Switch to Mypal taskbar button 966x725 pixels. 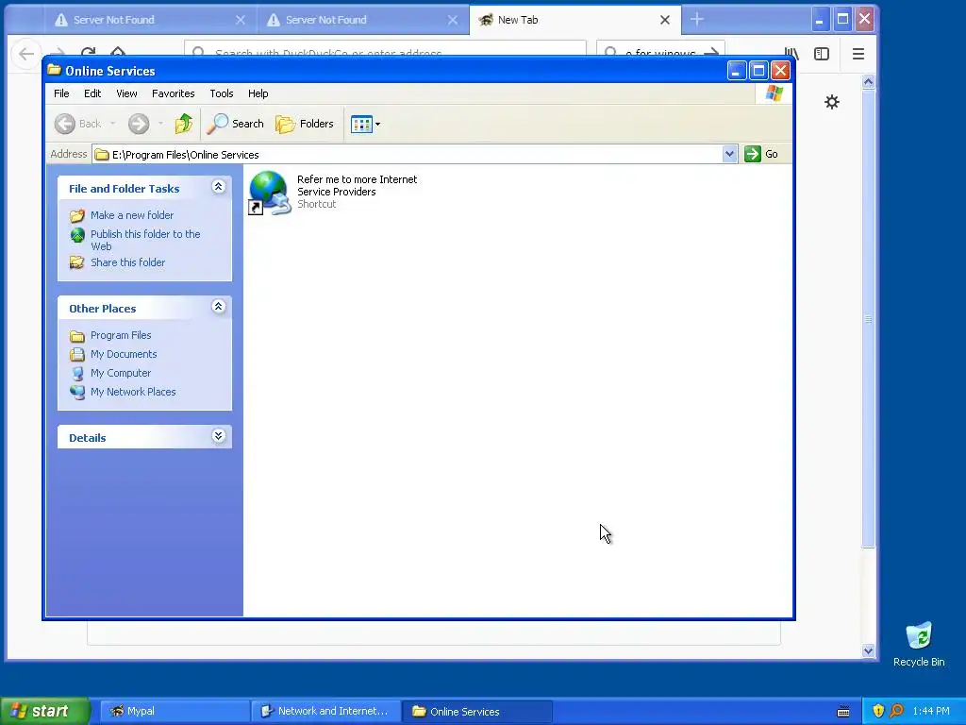coord(174,712)
